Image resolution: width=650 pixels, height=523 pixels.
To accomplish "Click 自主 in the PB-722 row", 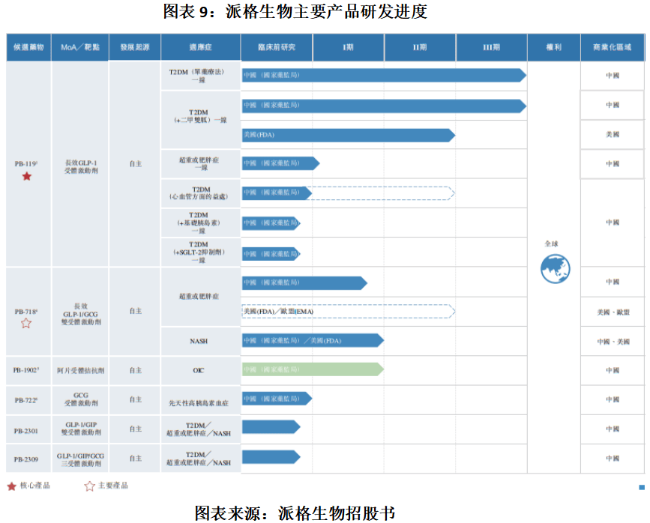I will click(135, 399).
